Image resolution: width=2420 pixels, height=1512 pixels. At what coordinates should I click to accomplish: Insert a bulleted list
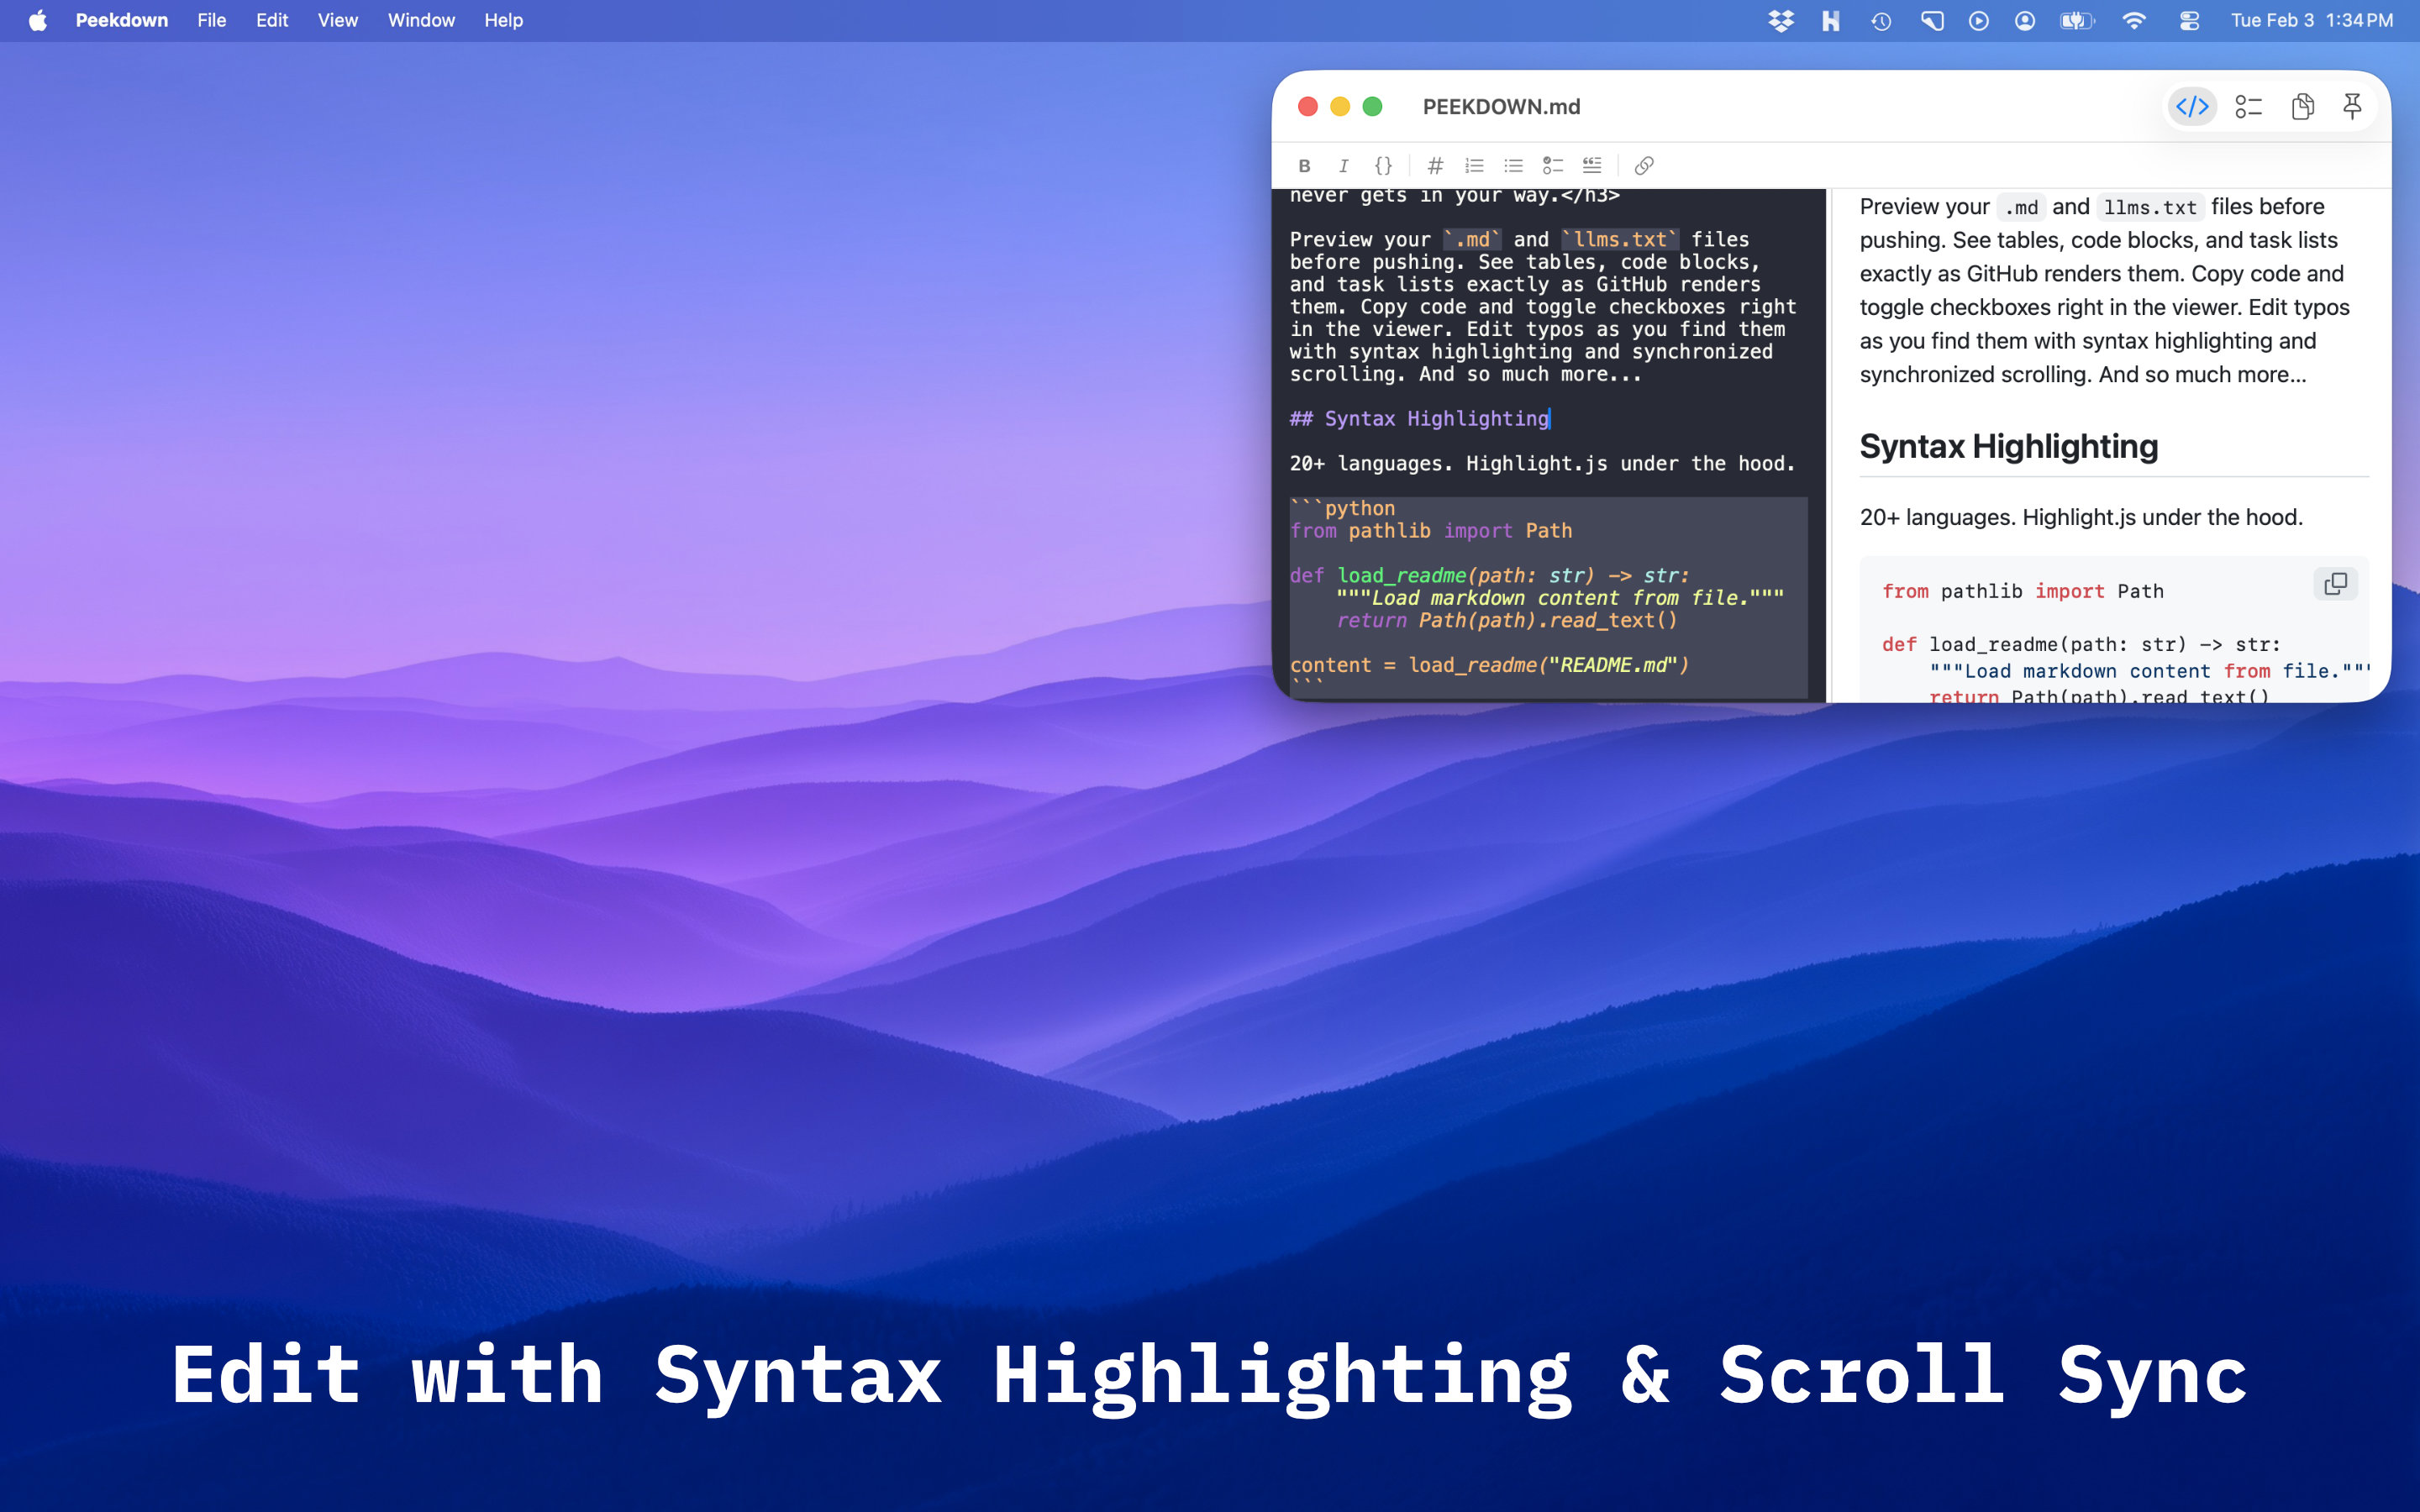pos(1513,166)
